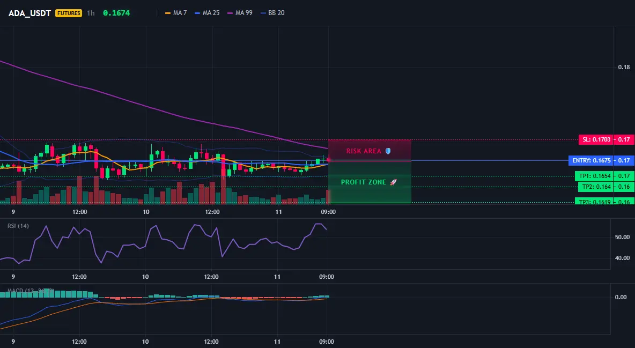Click the rocket icon in PROFIT ZONE
Screen dimensions: 635x348
393,182
